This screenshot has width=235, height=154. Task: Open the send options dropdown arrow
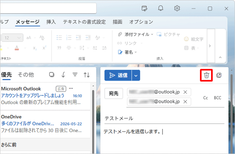[x=136, y=75]
